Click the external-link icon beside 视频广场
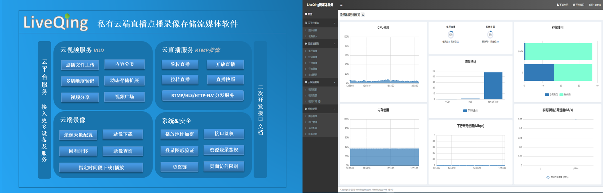This screenshot has height=193, width=603. pyautogui.click(x=320, y=101)
